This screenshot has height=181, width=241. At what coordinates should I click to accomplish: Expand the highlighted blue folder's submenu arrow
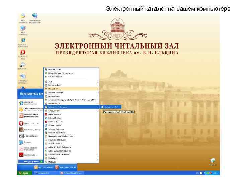pos(98,107)
